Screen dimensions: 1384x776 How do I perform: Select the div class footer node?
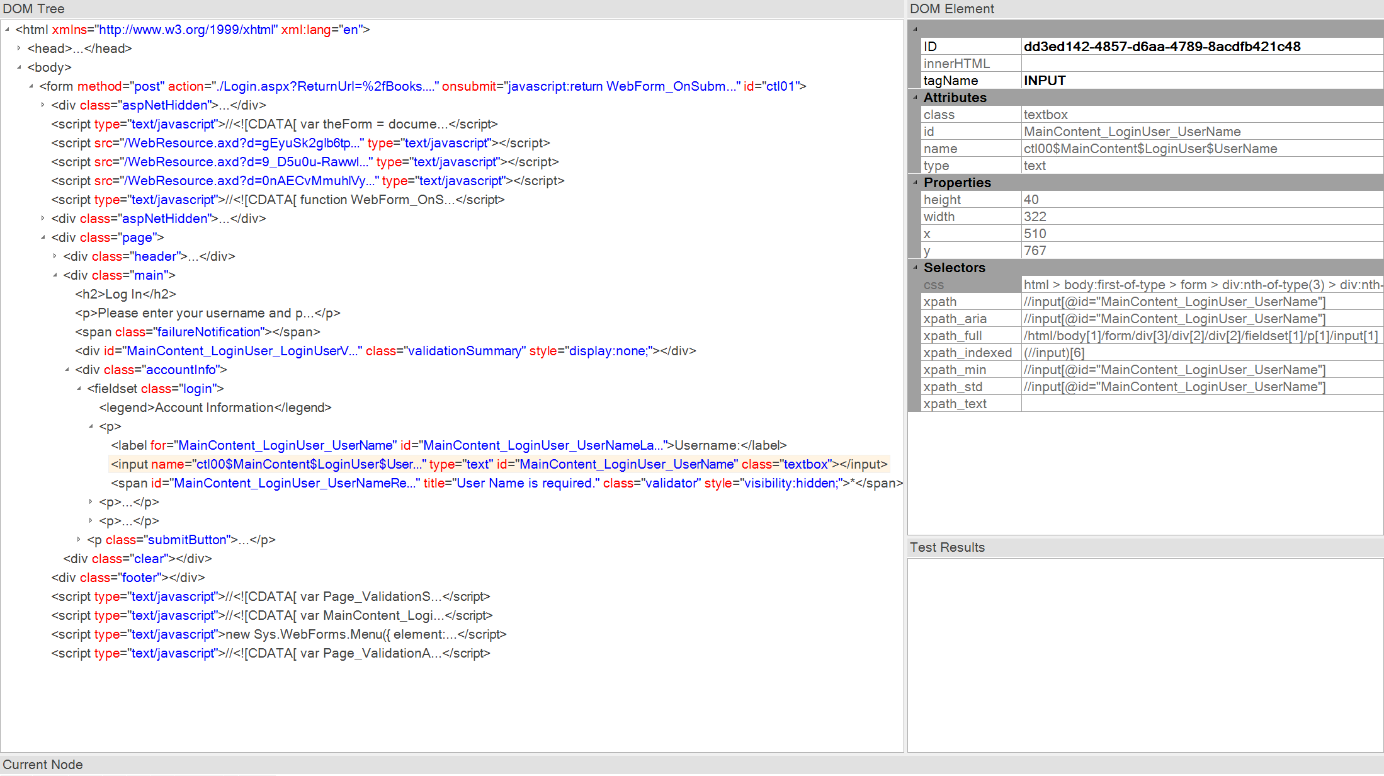coord(128,578)
